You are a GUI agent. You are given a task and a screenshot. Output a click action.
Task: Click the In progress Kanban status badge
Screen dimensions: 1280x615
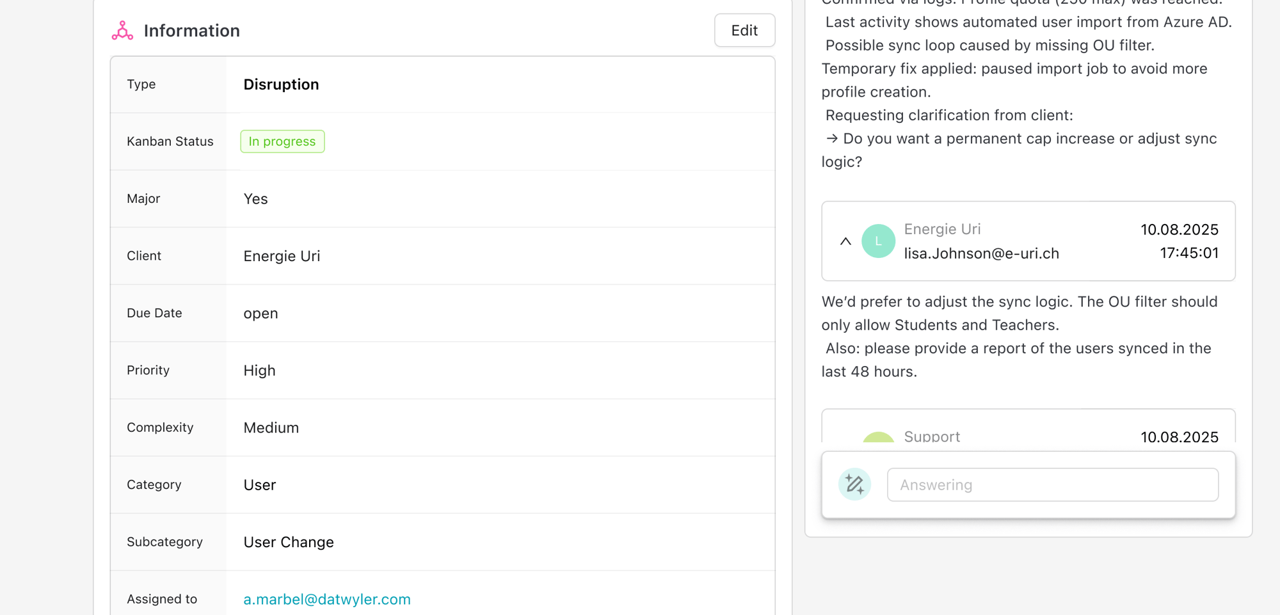tap(282, 141)
